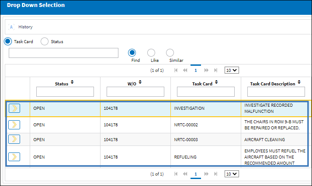Sort by W/O column arrows
The image size is (312, 186).
(140, 82)
